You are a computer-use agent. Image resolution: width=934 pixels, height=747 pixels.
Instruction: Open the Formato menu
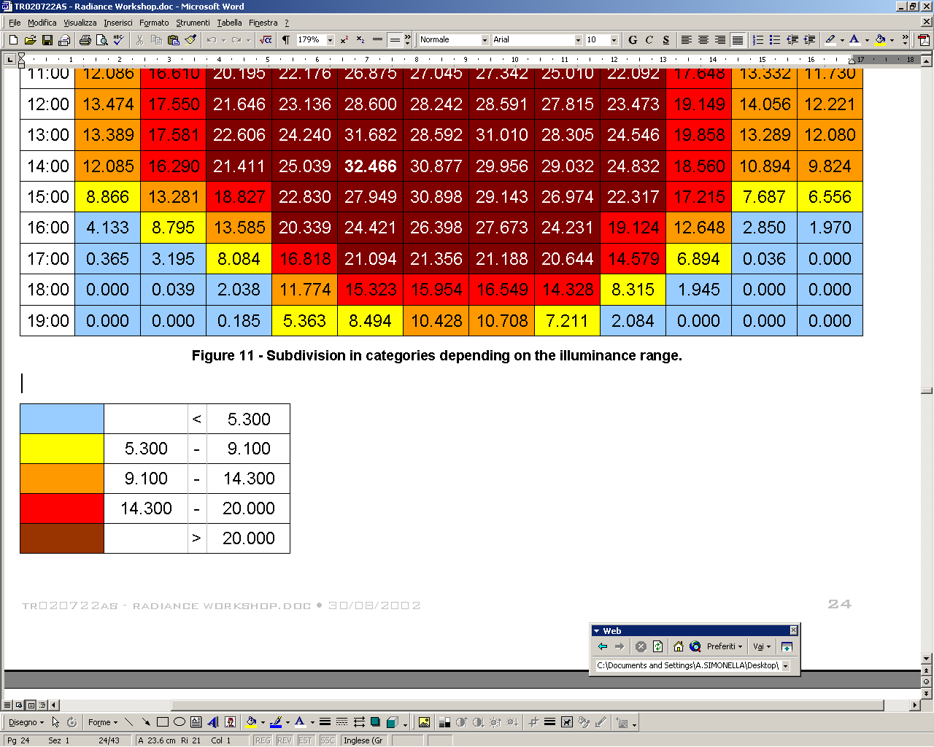pyautogui.click(x=154, y=23)
